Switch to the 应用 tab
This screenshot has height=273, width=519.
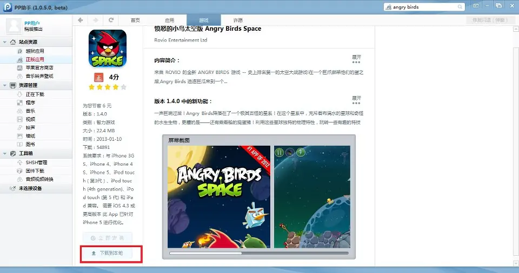point(169,20)
